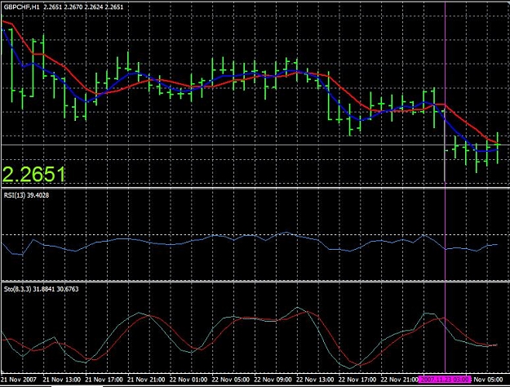
Task: Click the 22 Nov 05:00 time label
Action: point(231,380)
